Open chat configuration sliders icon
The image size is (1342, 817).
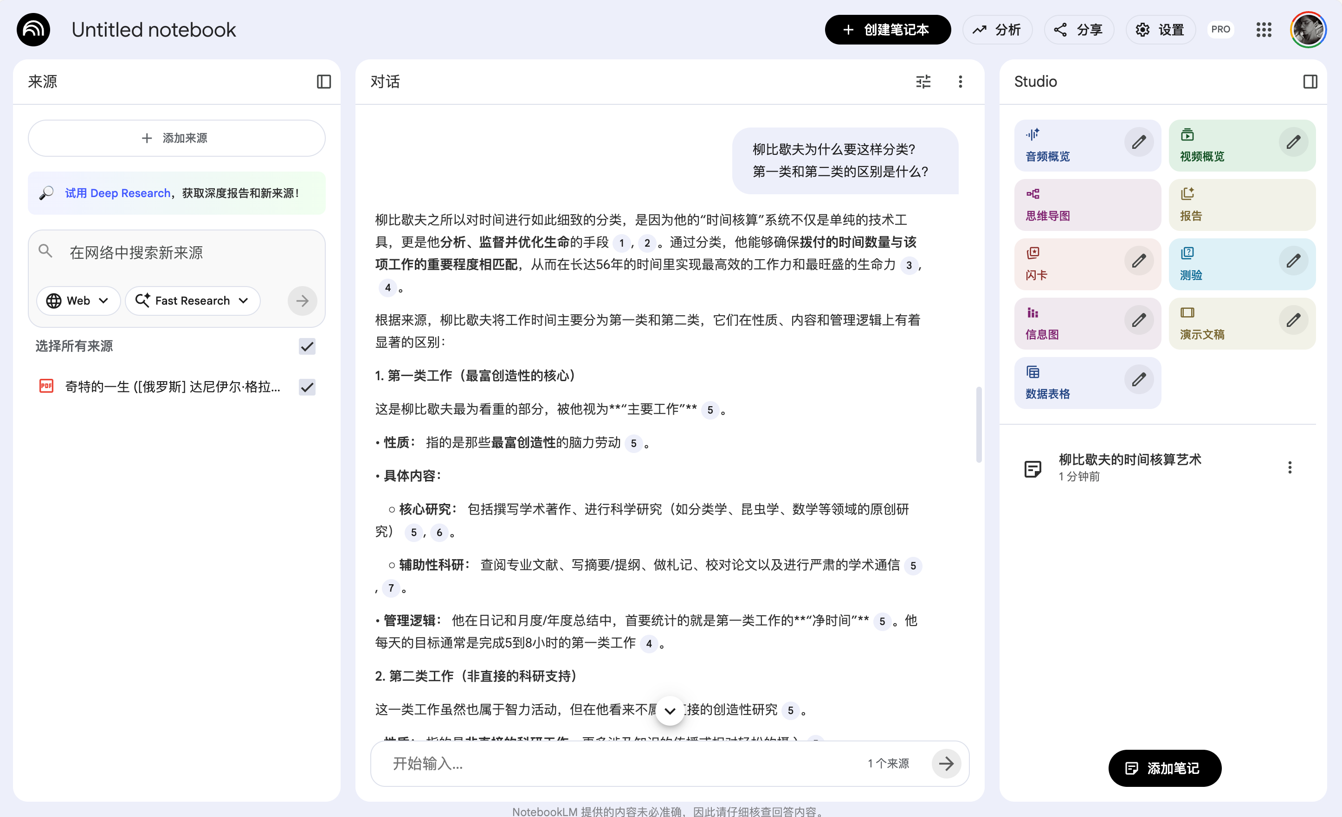point(923,82)
